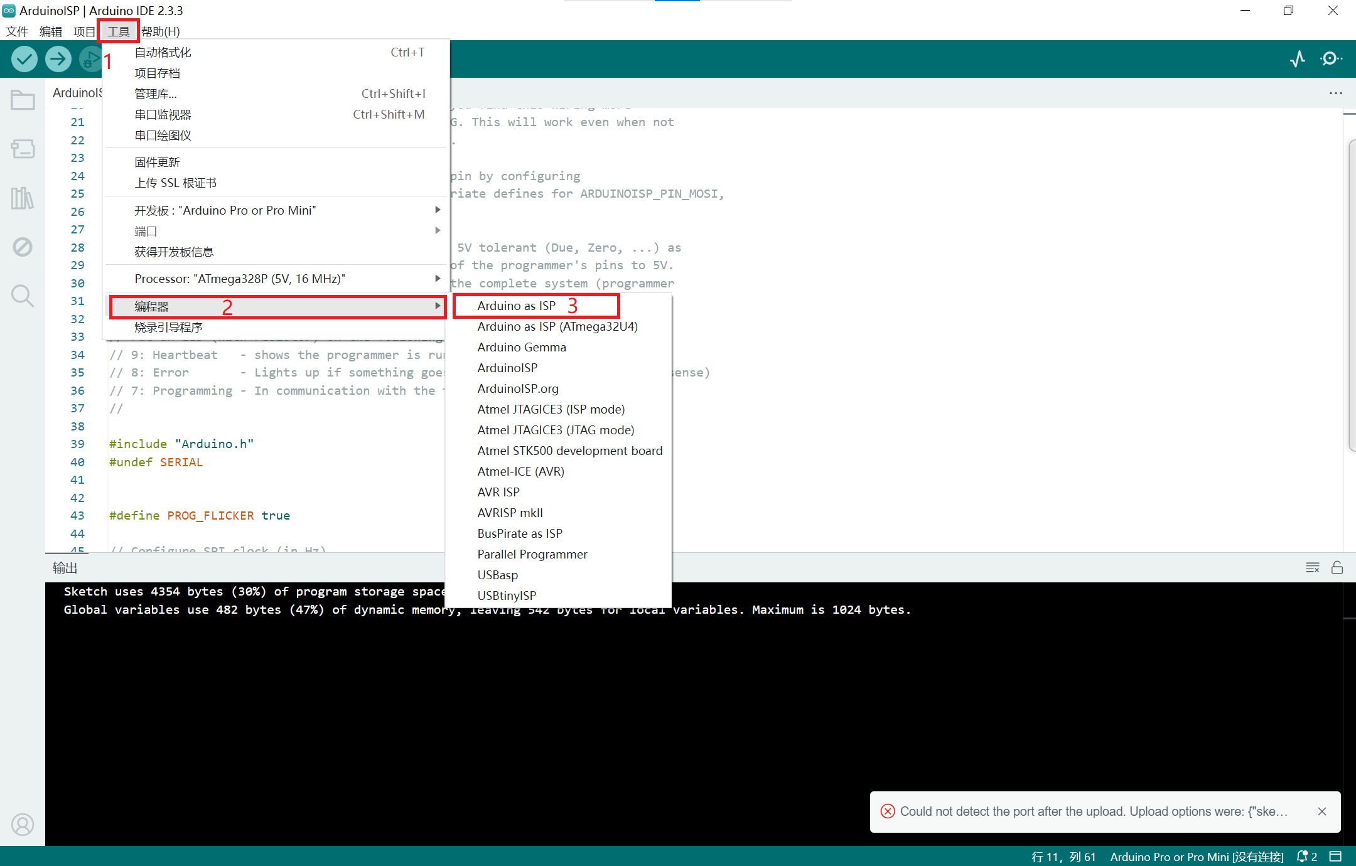Open the Serial Plotter icon

[x=1298, y=59]
